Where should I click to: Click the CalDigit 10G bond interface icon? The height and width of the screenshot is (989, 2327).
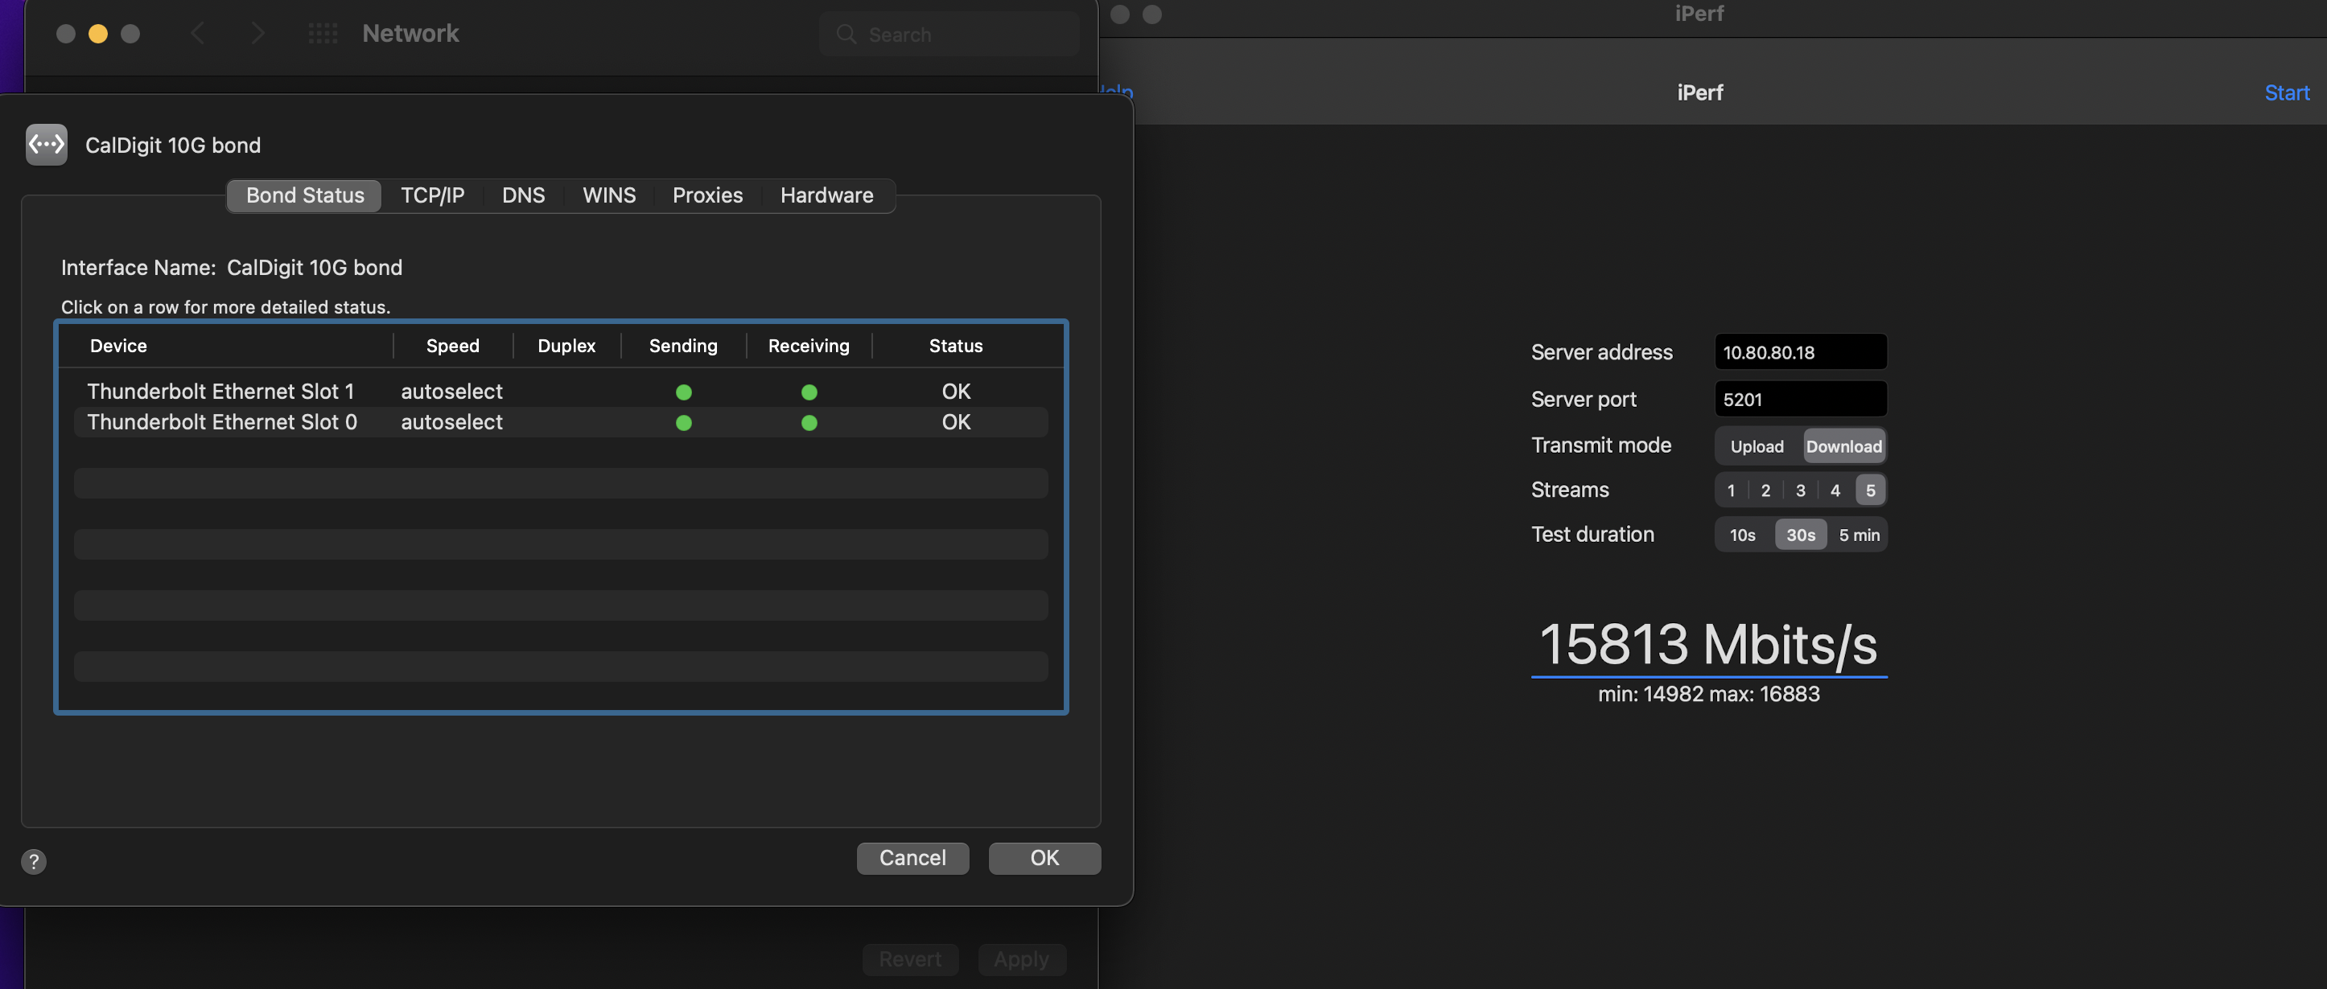click(46, 145)
